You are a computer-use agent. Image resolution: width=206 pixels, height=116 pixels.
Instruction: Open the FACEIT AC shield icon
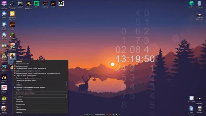click(x=45, y=4)
